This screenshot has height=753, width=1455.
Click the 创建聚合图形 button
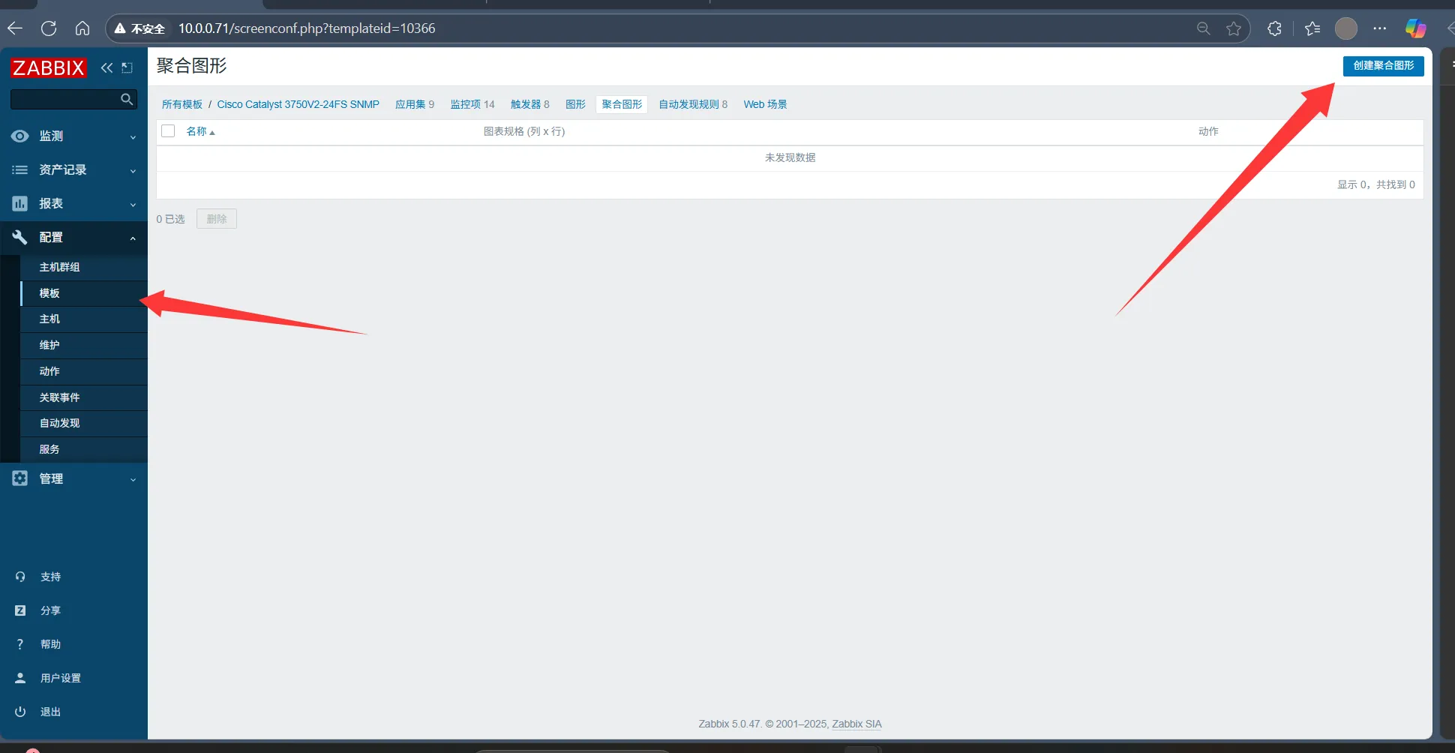pyautogui.click(x=1383, y=66)
